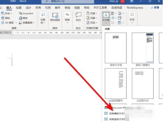
Task: Switch to the 插入 ribbon tab
Action: 9,8
